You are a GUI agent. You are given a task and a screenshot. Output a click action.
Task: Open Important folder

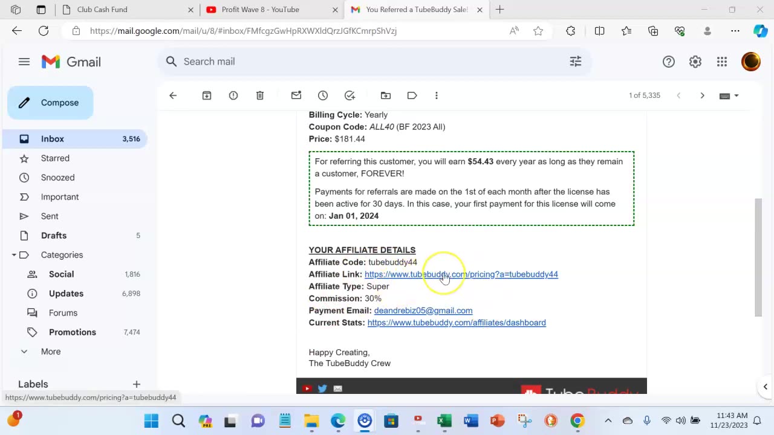click(74, 197)
